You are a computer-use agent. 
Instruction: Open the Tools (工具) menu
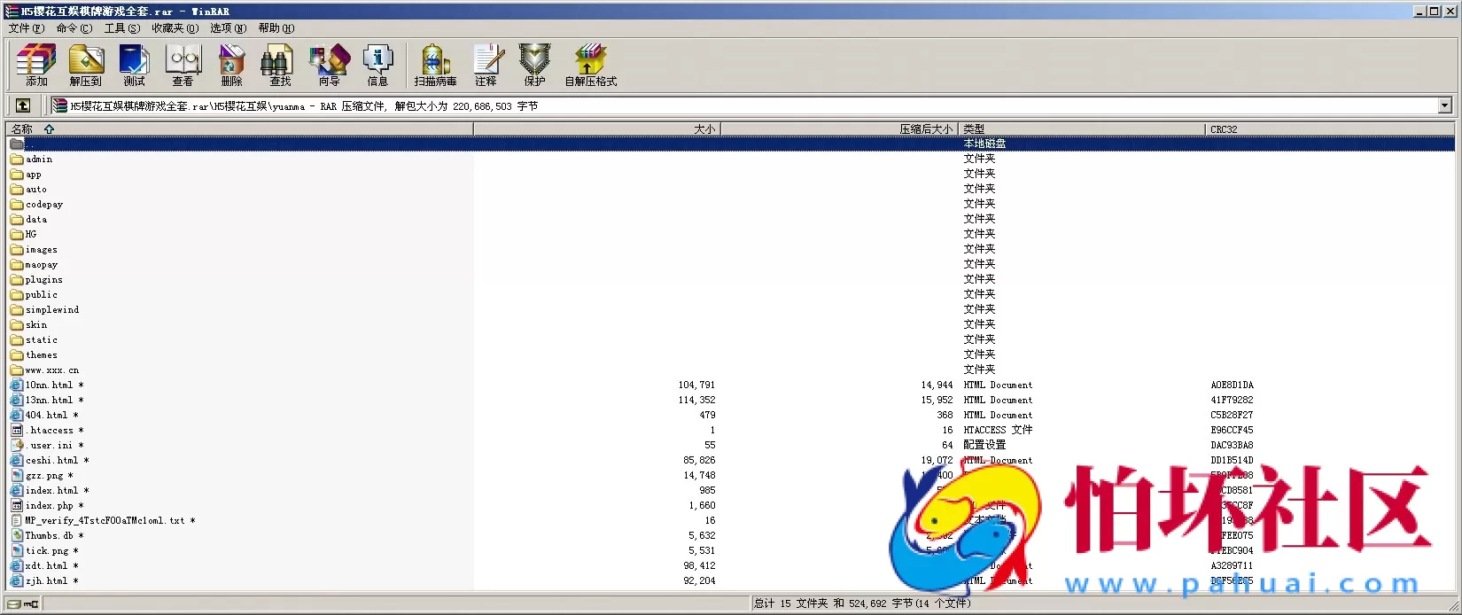click(121, 28)
